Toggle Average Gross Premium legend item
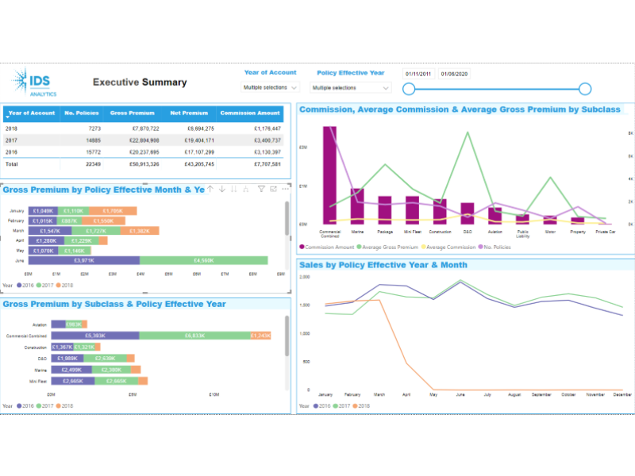The width and height of the screenshot is (635, 476). (392, 248)
